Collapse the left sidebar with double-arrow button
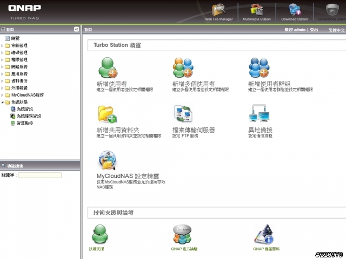Image resolution: width=346 pixels, height=259 pixels. click(76, 29)
